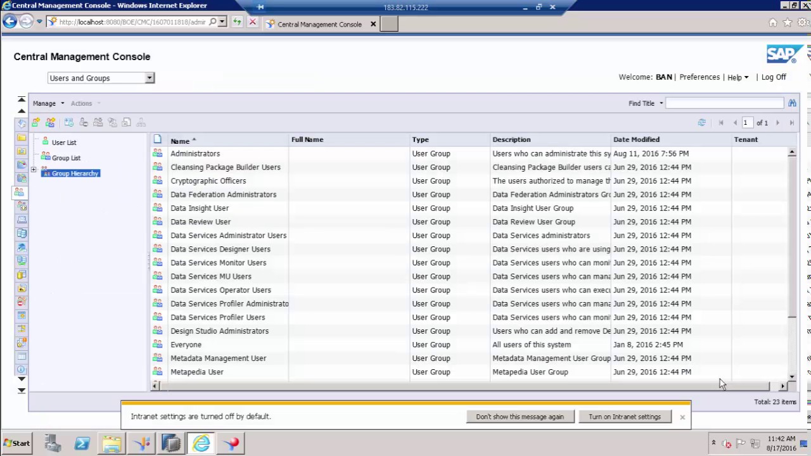Click the user group icon beside Administrators
The width and height of the screenshot is (811, 456).
[157, 153]
